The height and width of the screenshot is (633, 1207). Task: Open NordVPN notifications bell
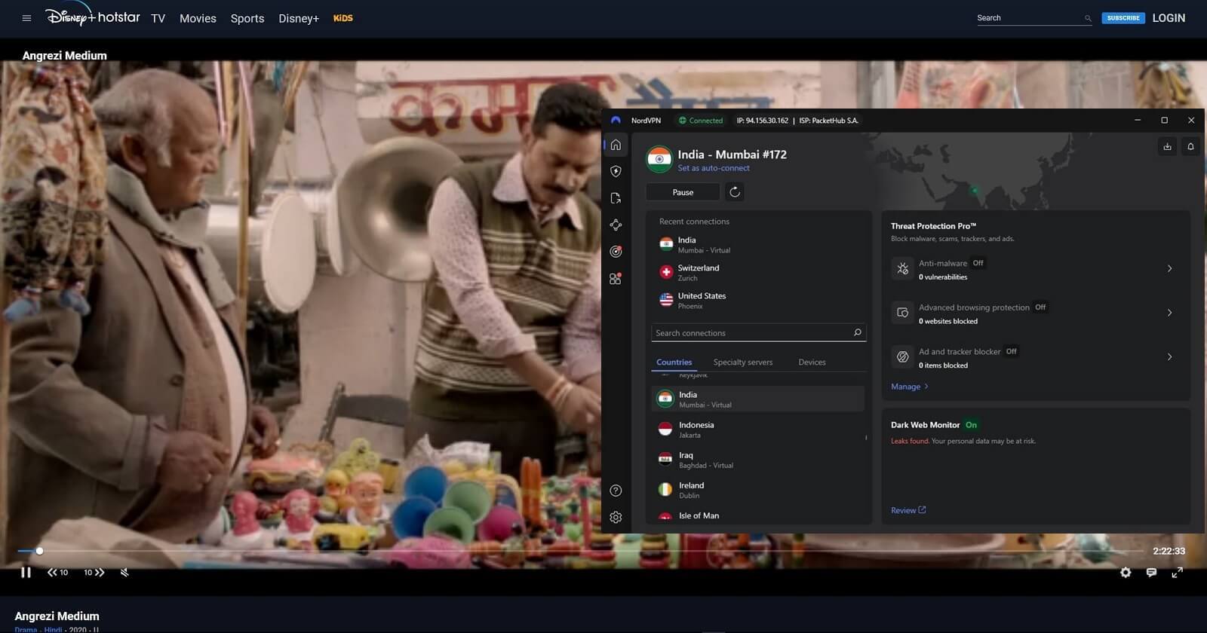(x=1190, y=146)
